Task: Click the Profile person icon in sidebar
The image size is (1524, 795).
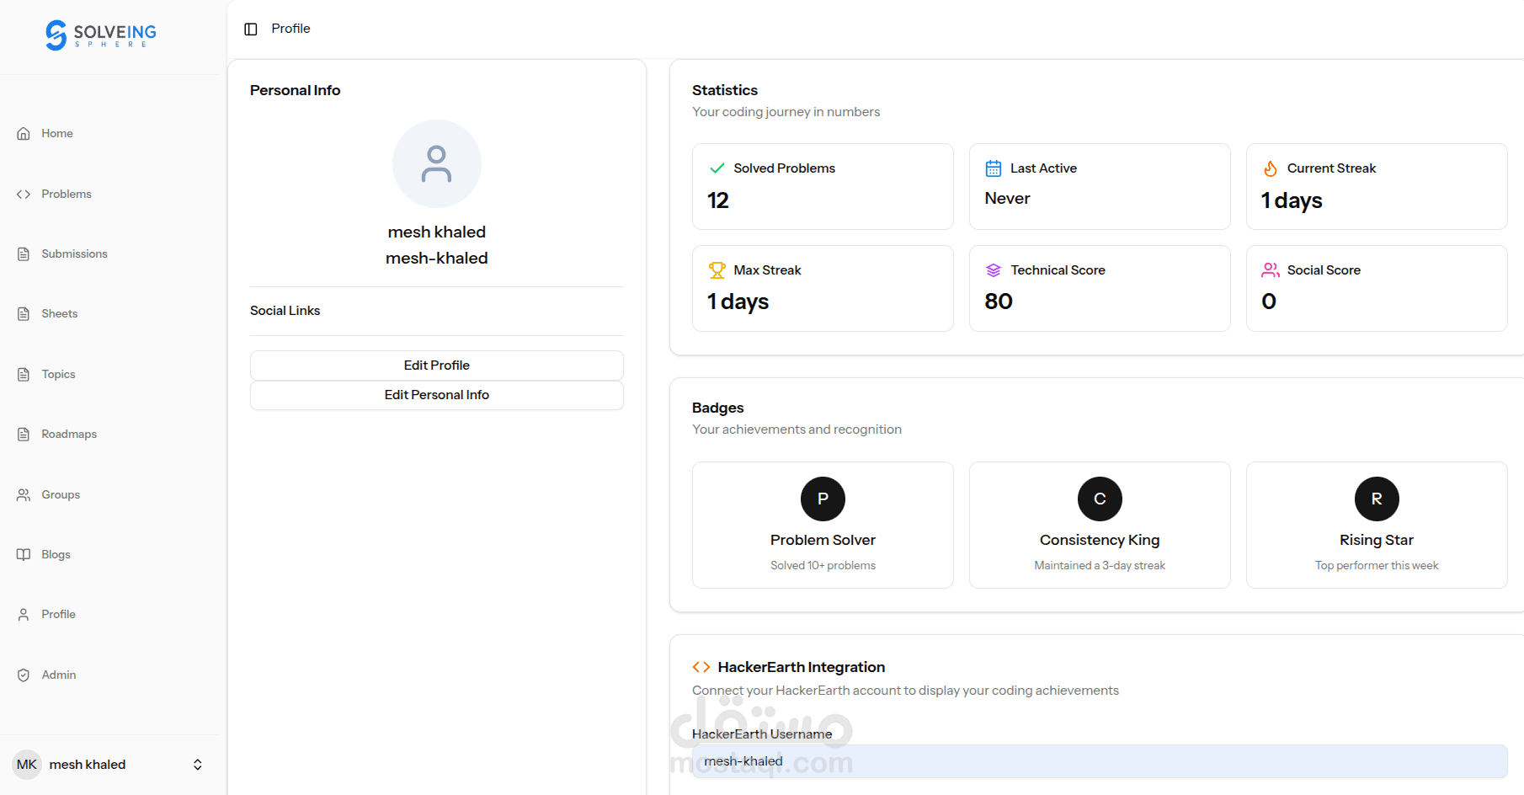Action: tap(24, 614)
